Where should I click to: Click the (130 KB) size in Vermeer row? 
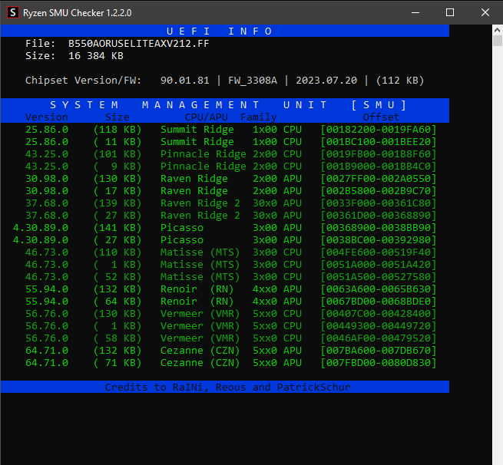coord(117,314)
